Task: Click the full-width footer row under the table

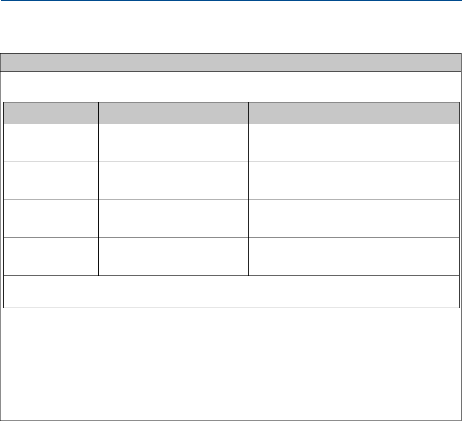Action: click(x=231, y=292)
